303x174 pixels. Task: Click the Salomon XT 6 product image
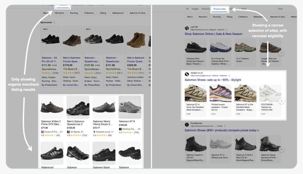[x=130, y=107]
